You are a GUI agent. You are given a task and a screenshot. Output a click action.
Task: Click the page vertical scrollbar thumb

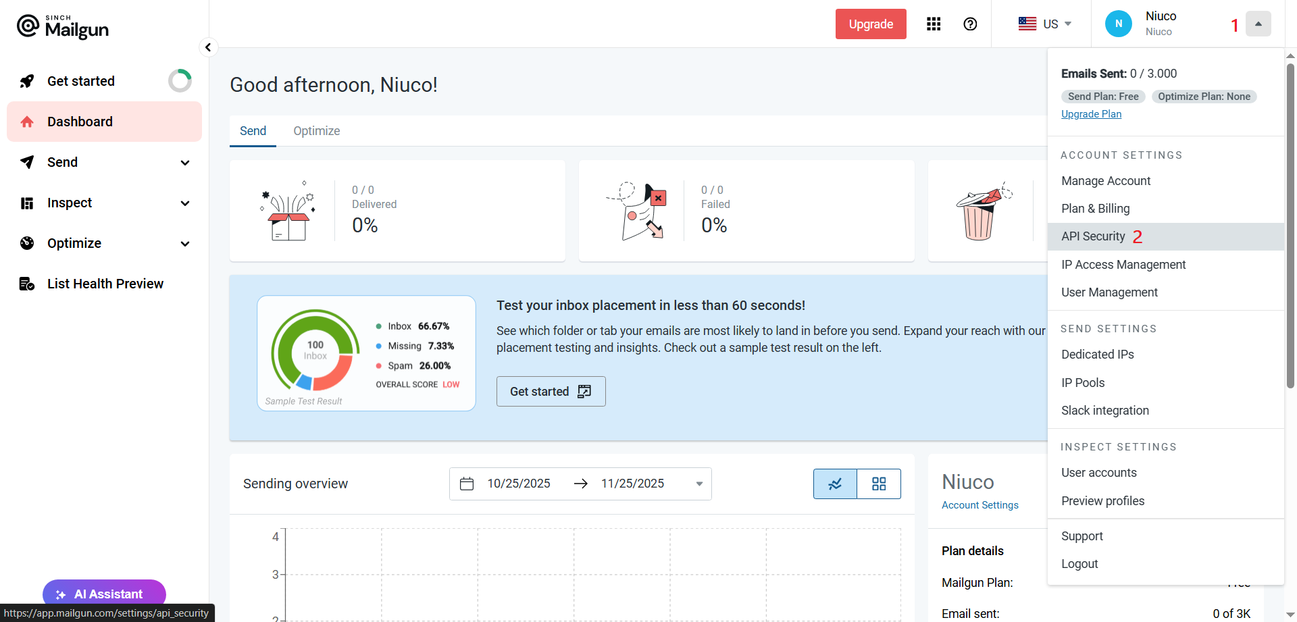[1290, 225]
